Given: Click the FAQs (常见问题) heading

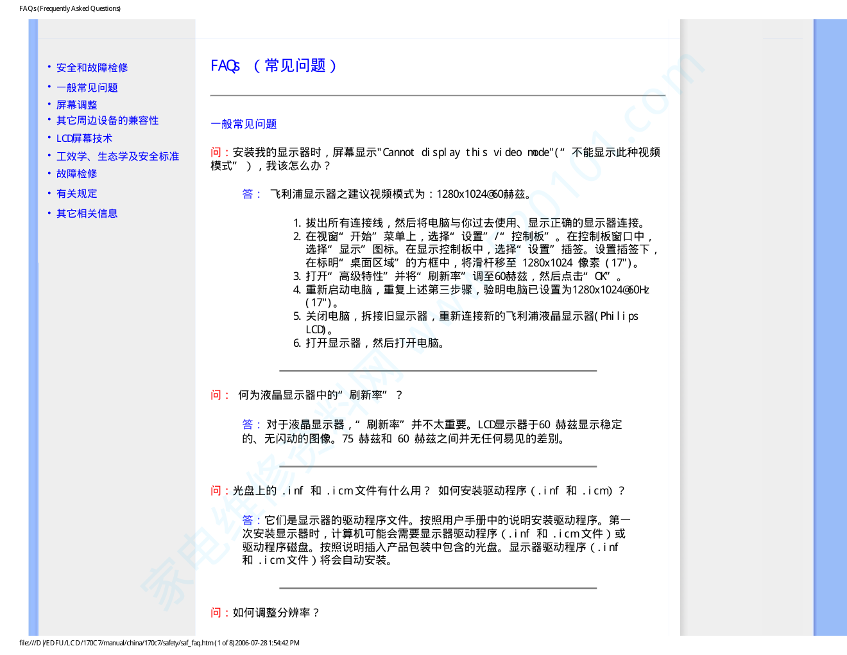Looking at the screenshot, I should point(274,65).
